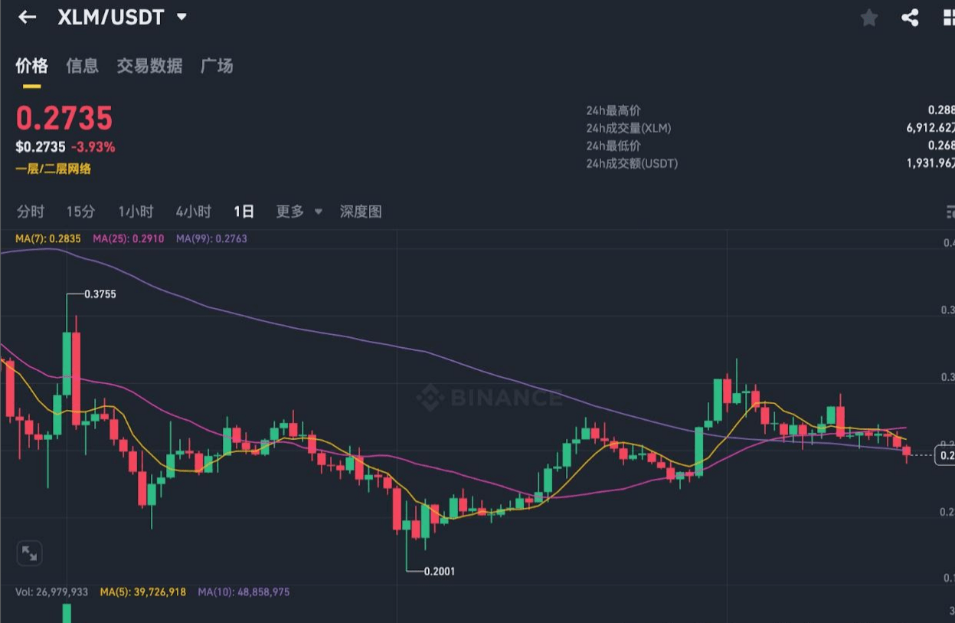Click the 一层/二层网络 tag link
The width and height of the screenshot is (955, 623).
(53, 169)
